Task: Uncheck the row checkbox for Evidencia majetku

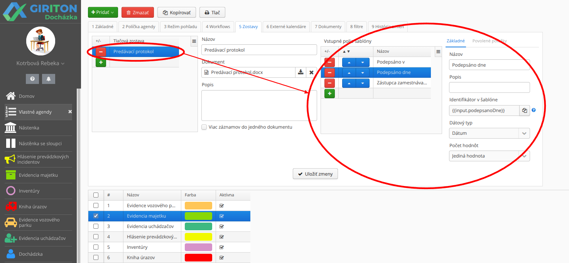Action: tap(96, 216)
